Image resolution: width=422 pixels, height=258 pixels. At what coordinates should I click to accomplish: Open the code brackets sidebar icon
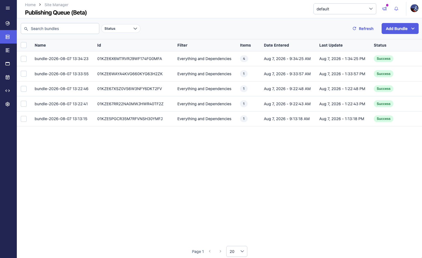tap(8, 91)
